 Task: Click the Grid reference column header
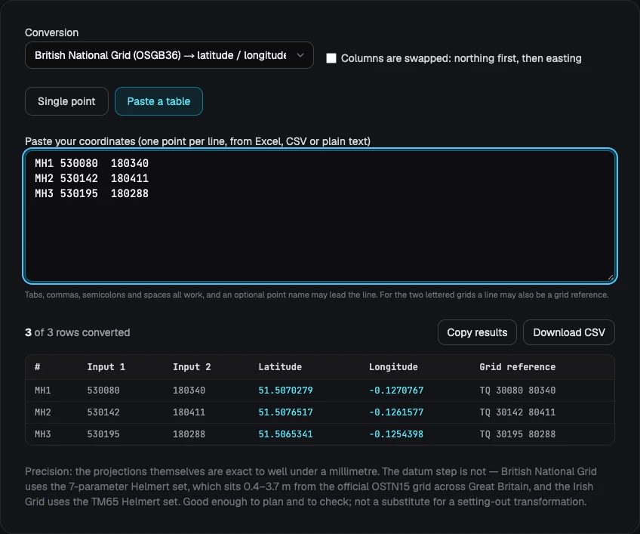[517, 367]
